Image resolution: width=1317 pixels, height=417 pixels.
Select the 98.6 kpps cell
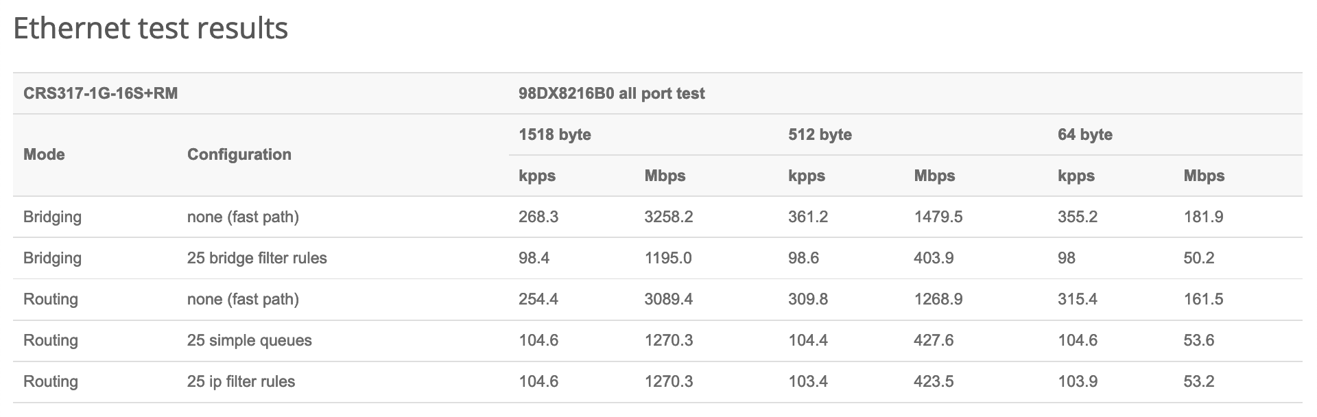click(803, 259)
